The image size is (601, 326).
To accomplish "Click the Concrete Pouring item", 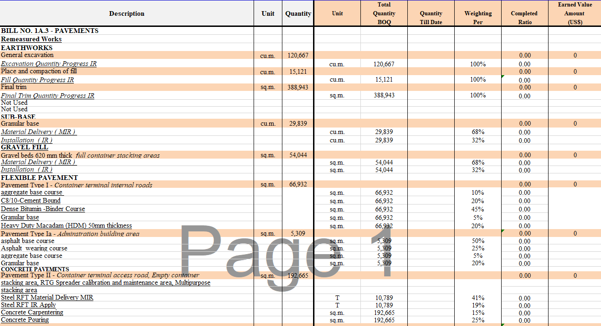I will coord(25,320).
